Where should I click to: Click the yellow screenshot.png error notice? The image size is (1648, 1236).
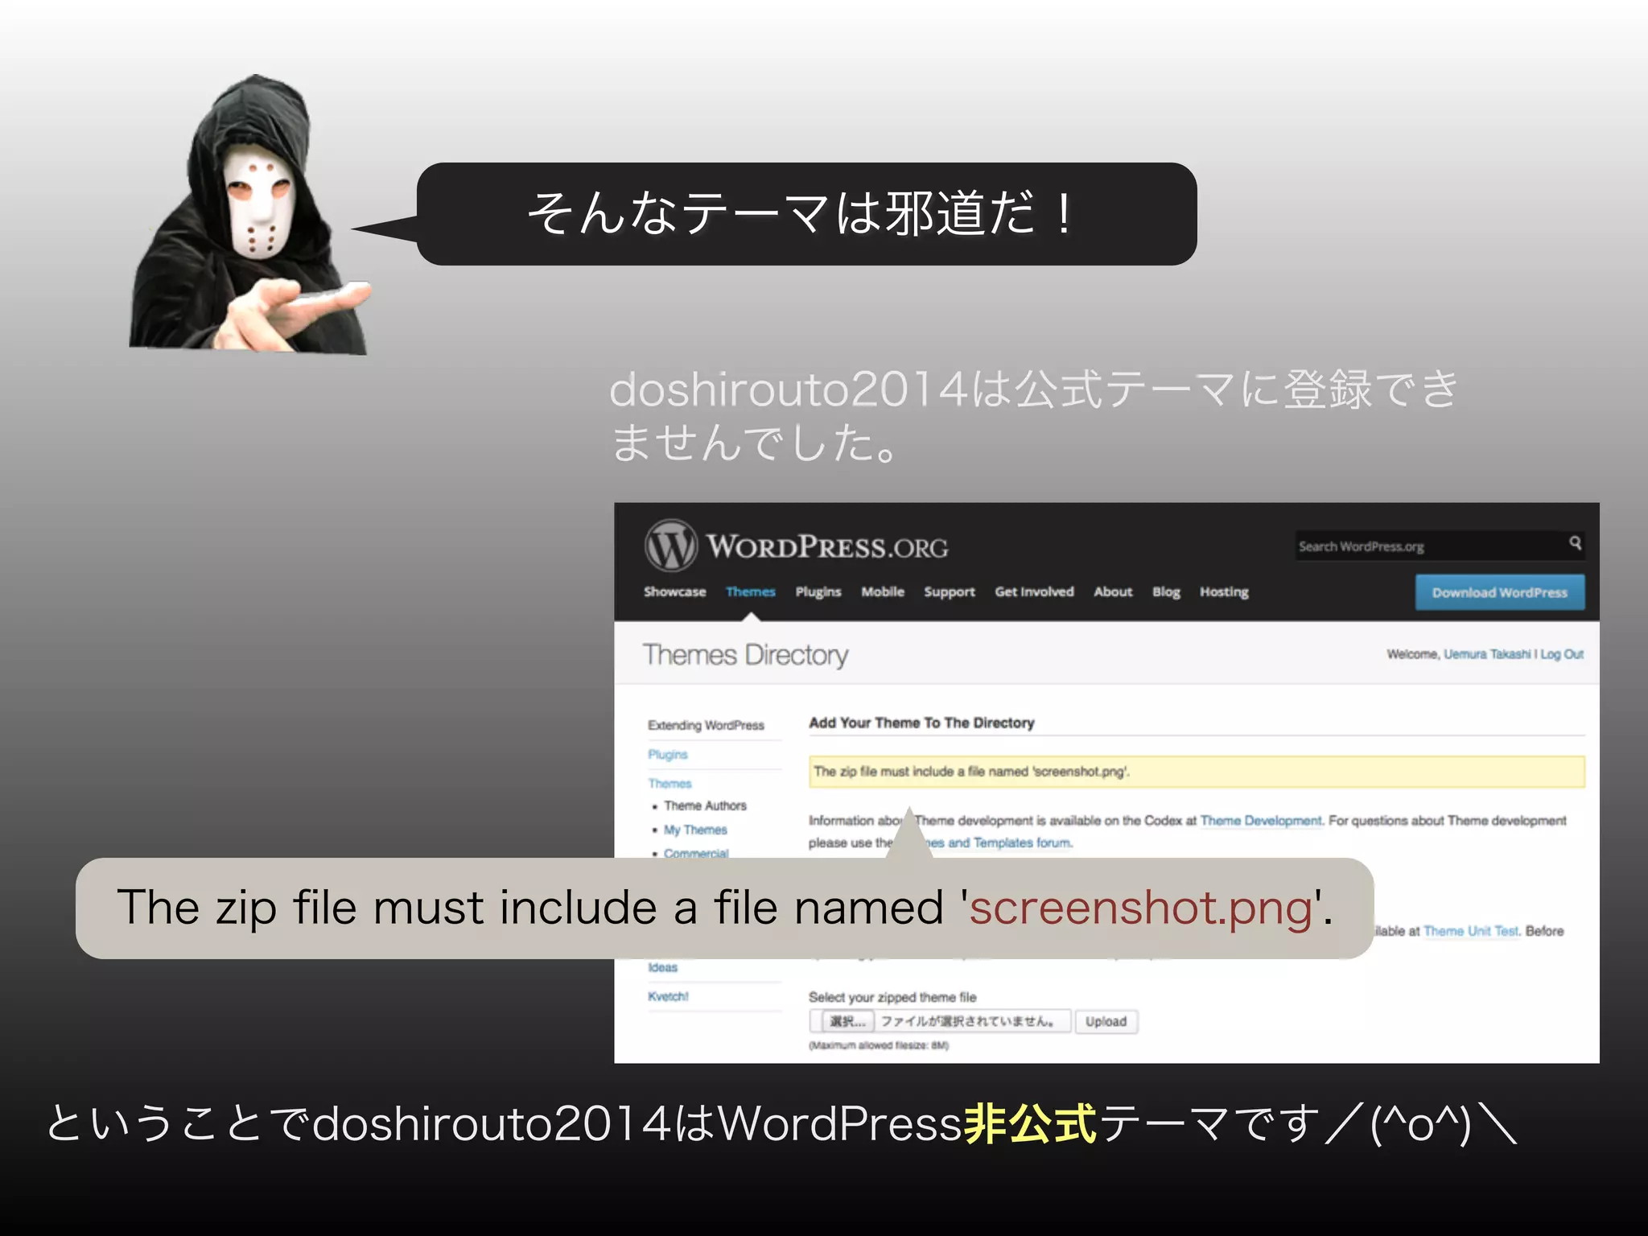[1197, 771]
